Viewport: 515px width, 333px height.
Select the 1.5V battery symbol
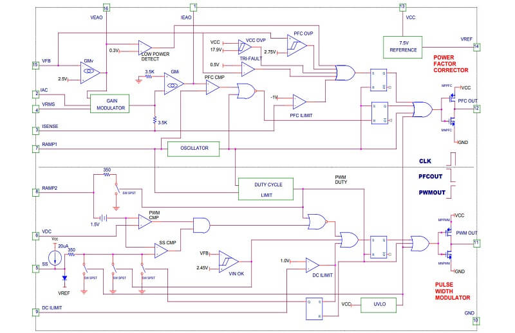point(104,218)
